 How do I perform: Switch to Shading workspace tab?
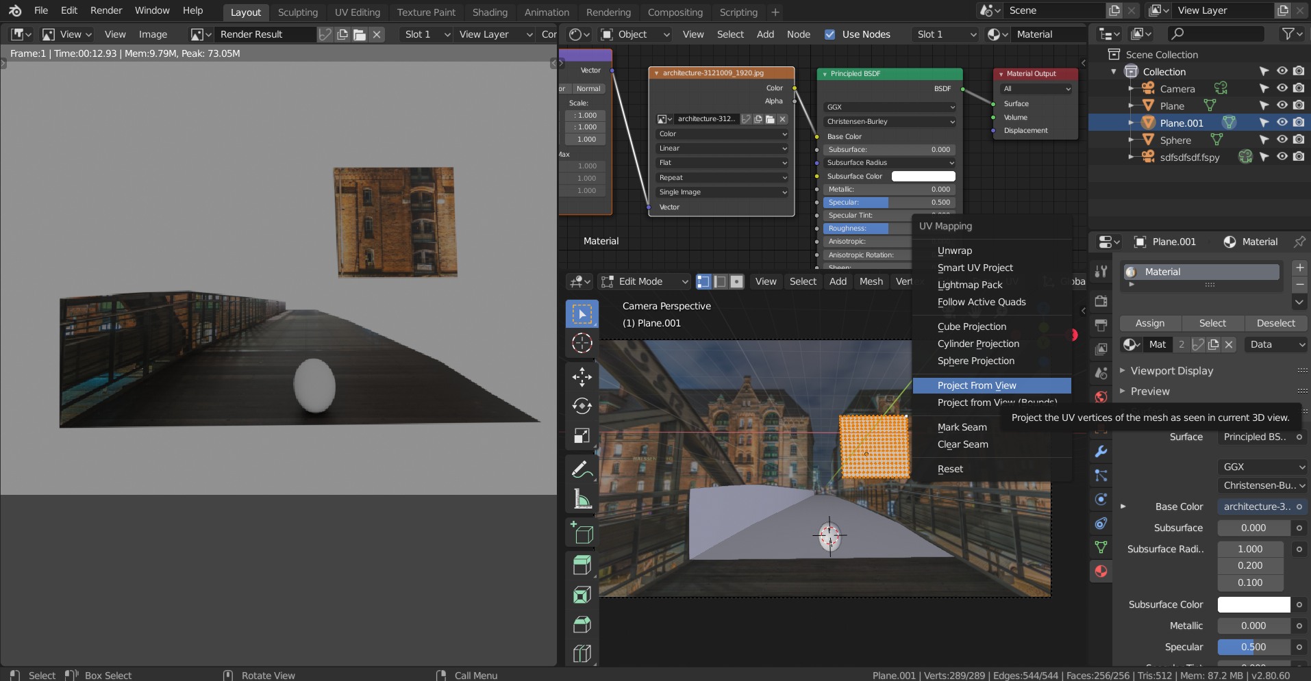pyautogui.click(x=490, y=12)
